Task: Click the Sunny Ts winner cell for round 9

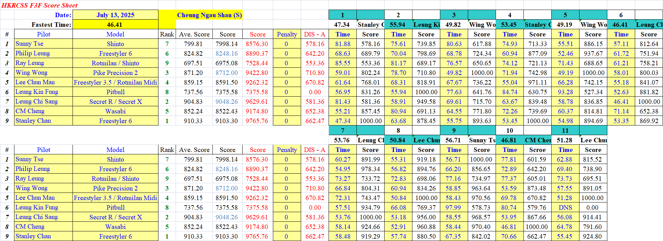Action: (x=482, y=140)
